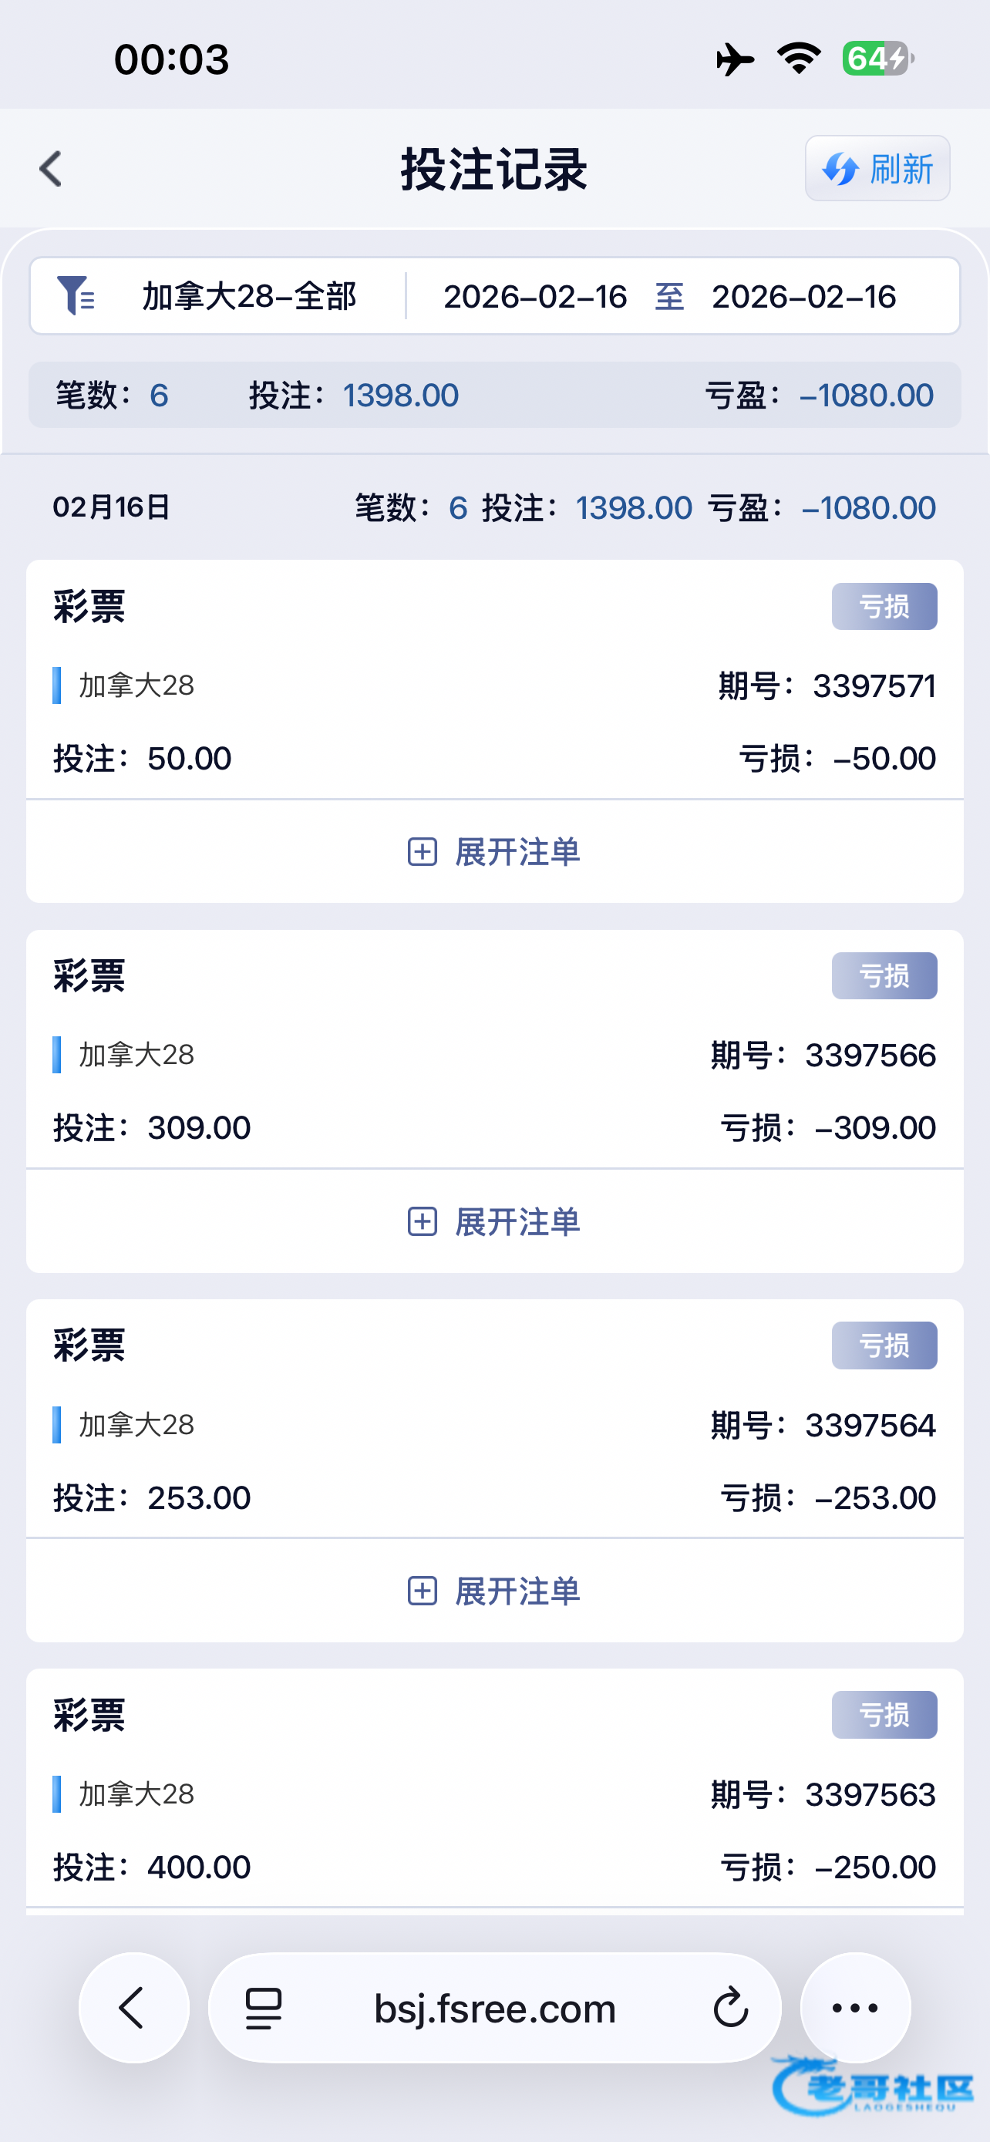The width and height of the screenshot is (990, 2142).
Task: Click plus icon in second 展开注单 row
Action: [423, 1222]
